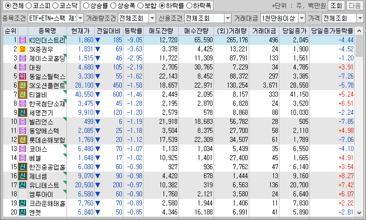Click the 조회 button

click(336, 6)
